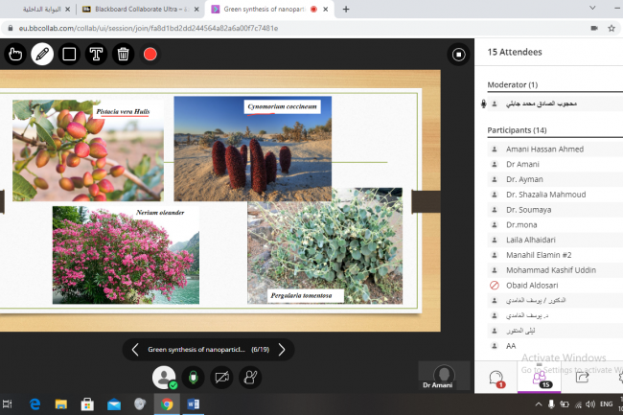Screen dimensions: 623x415
Task: Open the attendees panel tab
Action: (x=540, y=378)
